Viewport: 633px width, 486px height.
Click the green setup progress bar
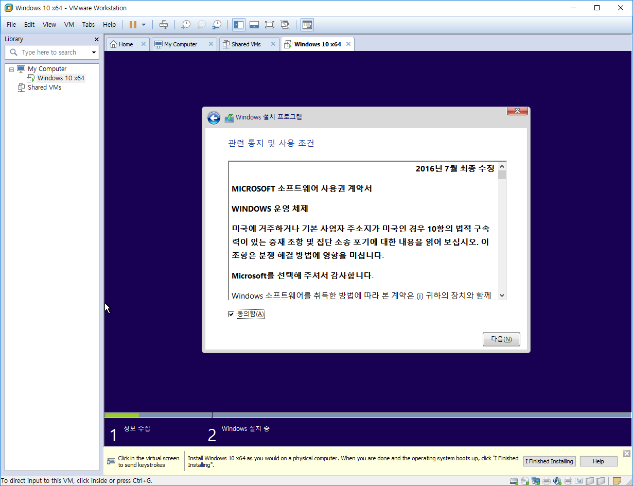pyautogui.click(x=122, y=415)
